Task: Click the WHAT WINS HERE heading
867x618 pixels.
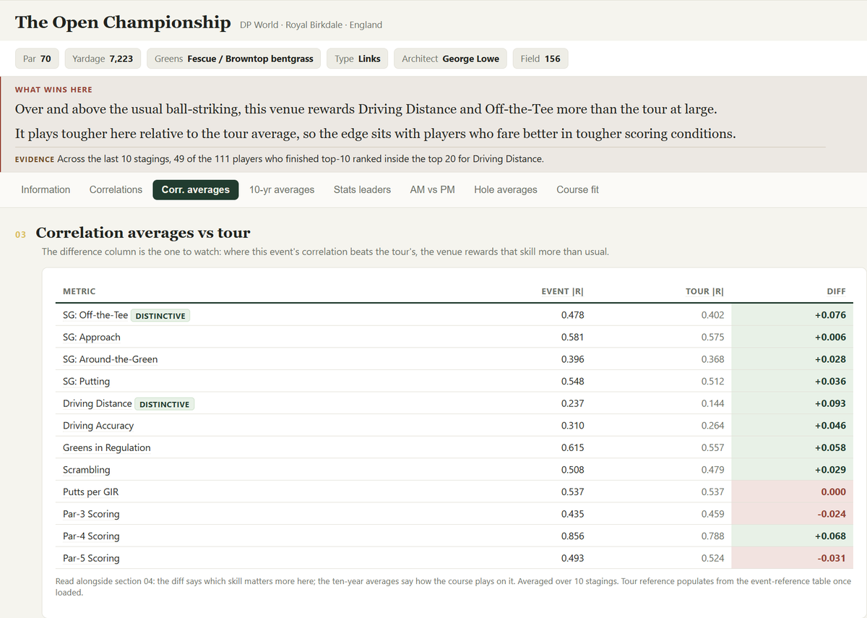Action: point(53,90)
